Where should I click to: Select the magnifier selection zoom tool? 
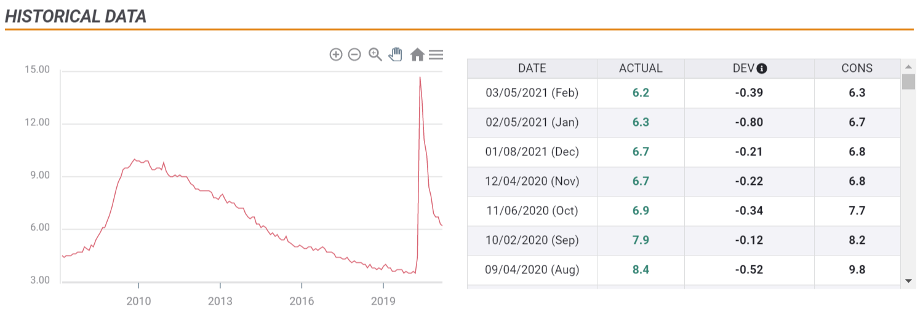[375, 55]
